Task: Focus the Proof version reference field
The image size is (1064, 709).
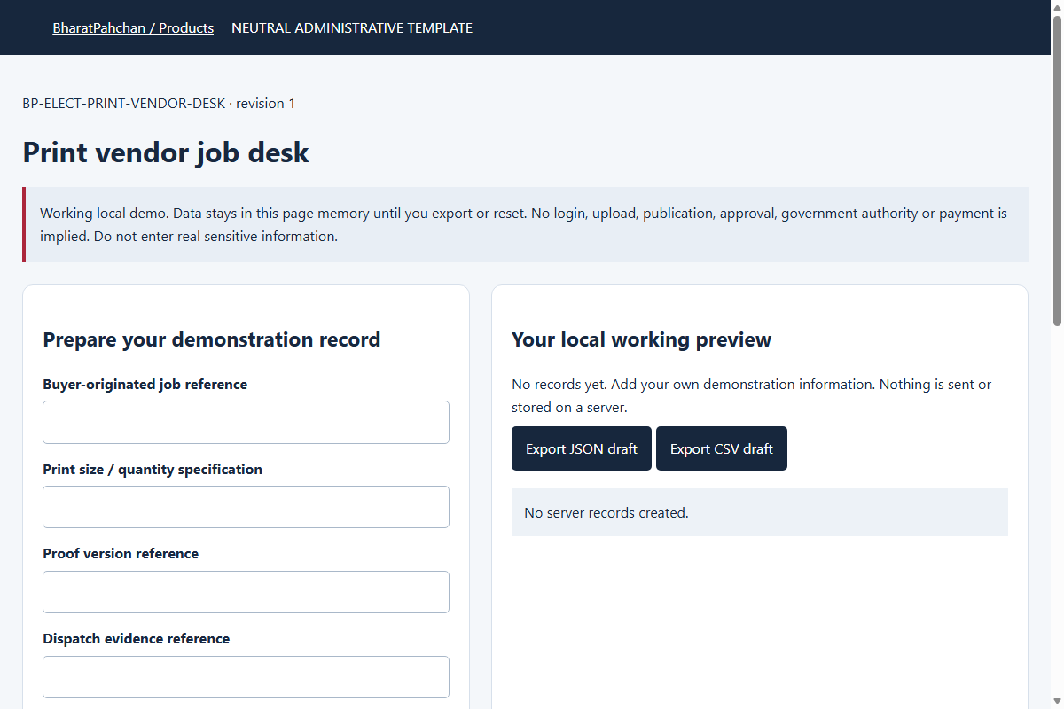Action: pyautogui.click(x=246, y=592)
